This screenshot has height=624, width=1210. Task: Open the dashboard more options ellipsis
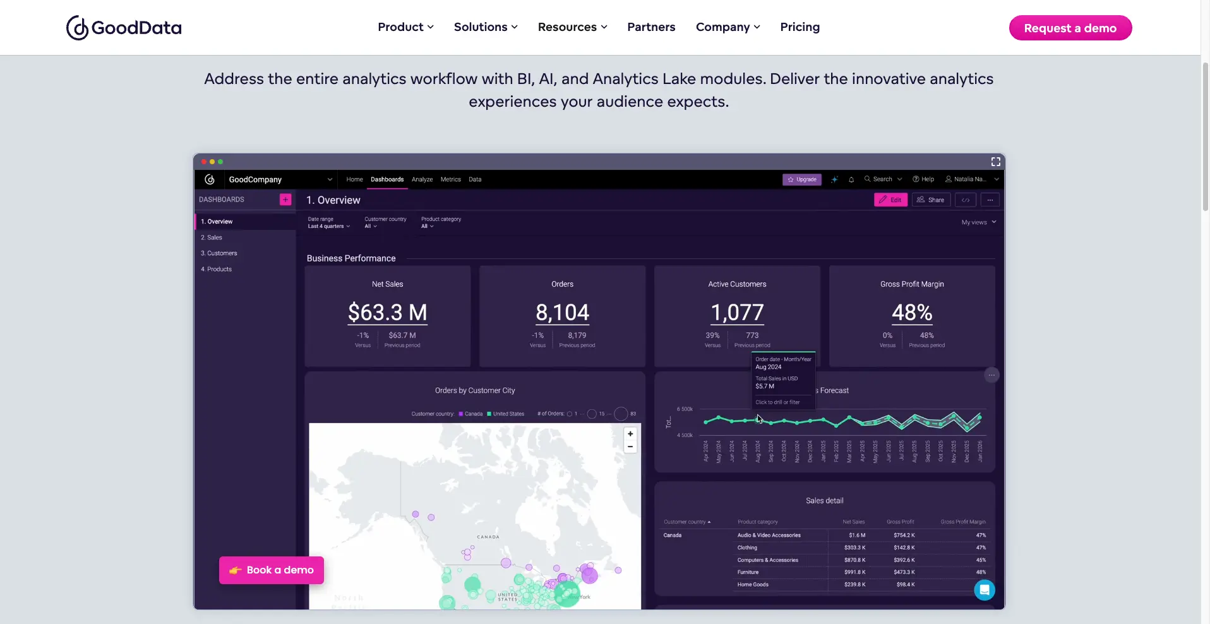pos(990,200)
